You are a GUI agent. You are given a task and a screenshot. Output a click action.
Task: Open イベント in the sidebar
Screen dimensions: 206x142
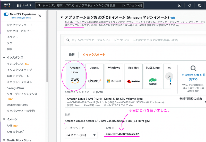(12, 37)
